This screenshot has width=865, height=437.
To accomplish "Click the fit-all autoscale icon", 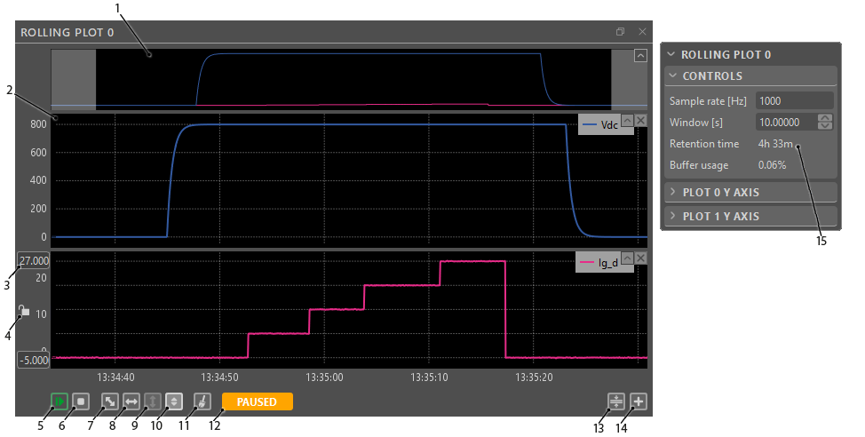I will (110, 401).
